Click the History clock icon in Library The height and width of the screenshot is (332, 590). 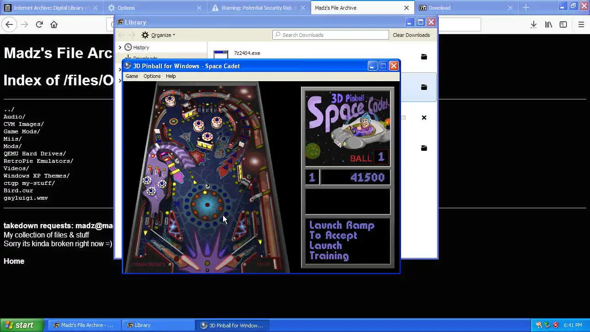[128, 47]
